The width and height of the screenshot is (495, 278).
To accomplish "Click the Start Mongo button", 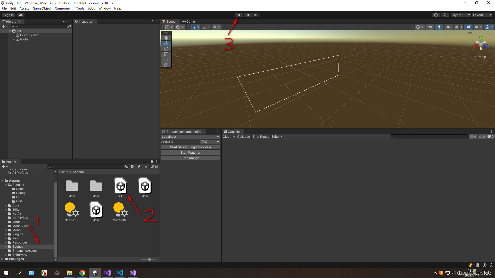I will tap(190, 158).
